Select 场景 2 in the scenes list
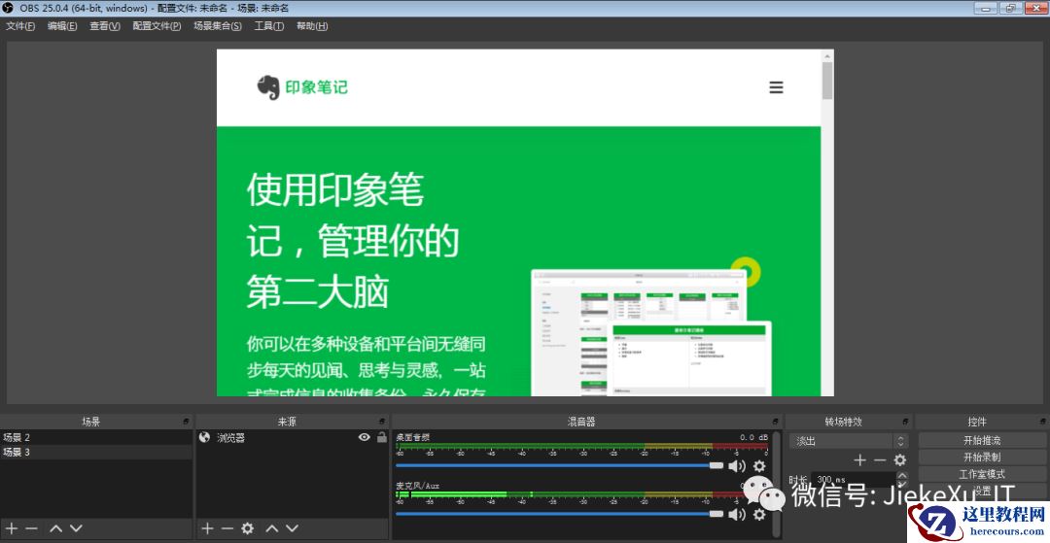The width and height of the screenshot is (1050, 543). [x=96, y=437]
